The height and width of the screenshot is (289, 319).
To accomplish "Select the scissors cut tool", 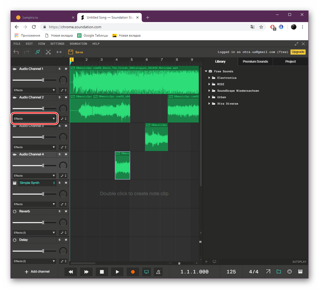I will point(48,52).
